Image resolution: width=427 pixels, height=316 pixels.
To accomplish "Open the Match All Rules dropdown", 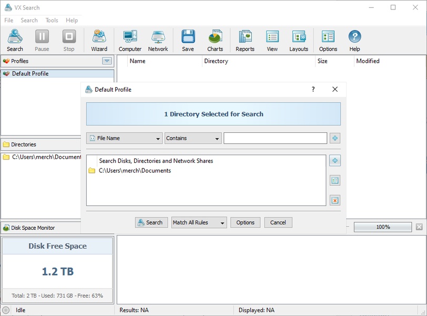I will pyautogui.click(x=221, y=222).
